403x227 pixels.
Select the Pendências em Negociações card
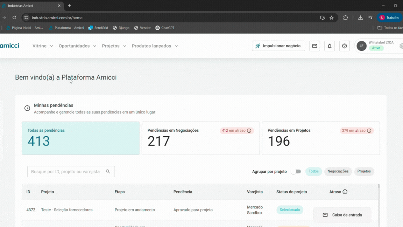[200, 138]
